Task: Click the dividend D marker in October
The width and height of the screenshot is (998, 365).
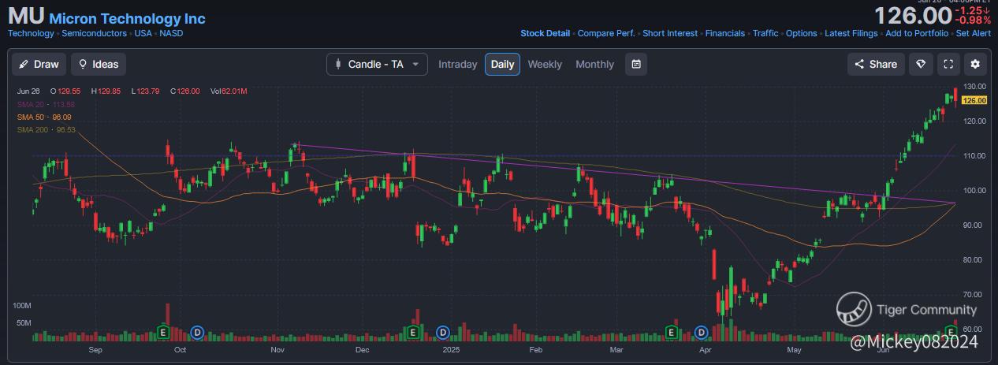Action: coord(197,333)
